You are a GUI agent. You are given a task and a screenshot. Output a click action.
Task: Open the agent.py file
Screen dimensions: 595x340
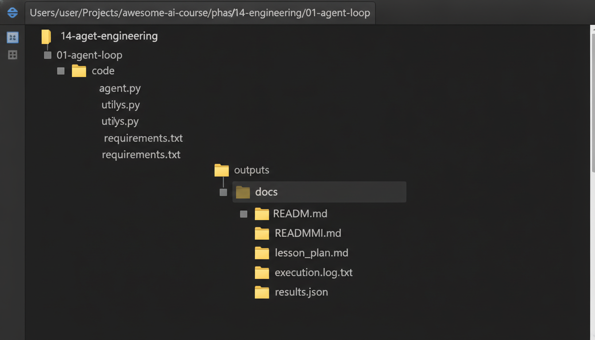120,88
